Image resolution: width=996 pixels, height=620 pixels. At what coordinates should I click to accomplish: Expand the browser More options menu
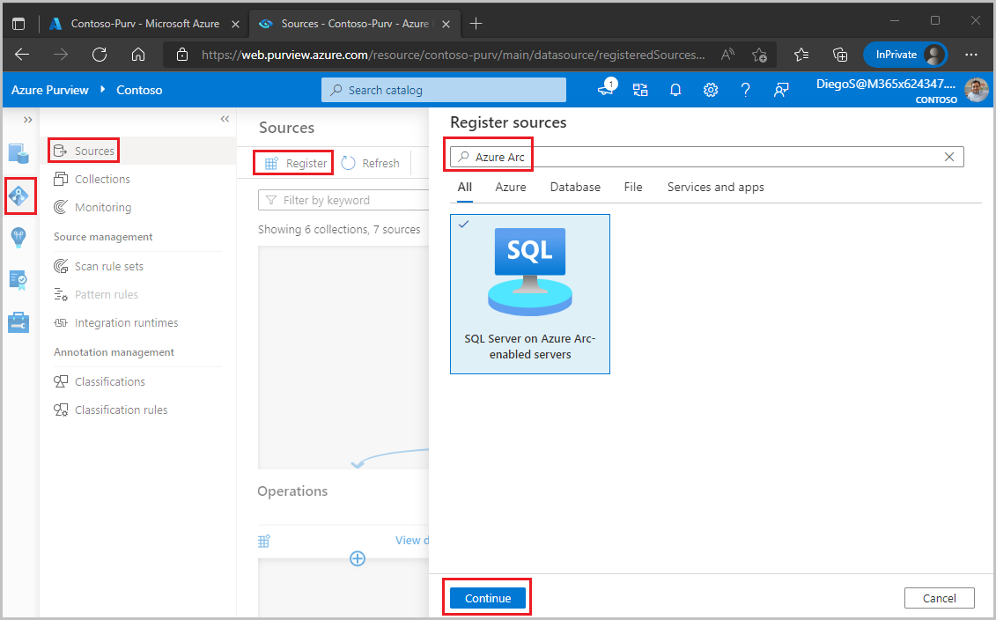[971, 54]
